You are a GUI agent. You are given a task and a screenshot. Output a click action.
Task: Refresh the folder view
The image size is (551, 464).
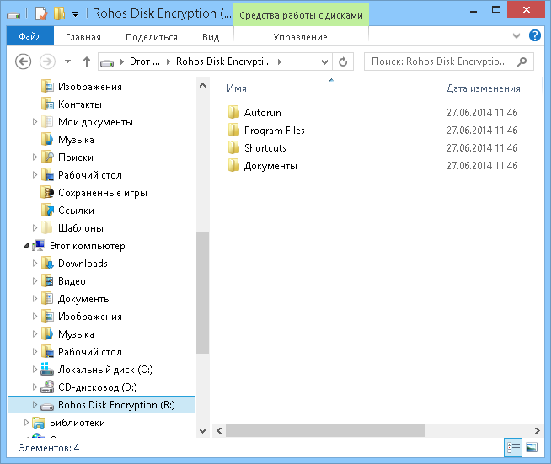coord(343,61)
